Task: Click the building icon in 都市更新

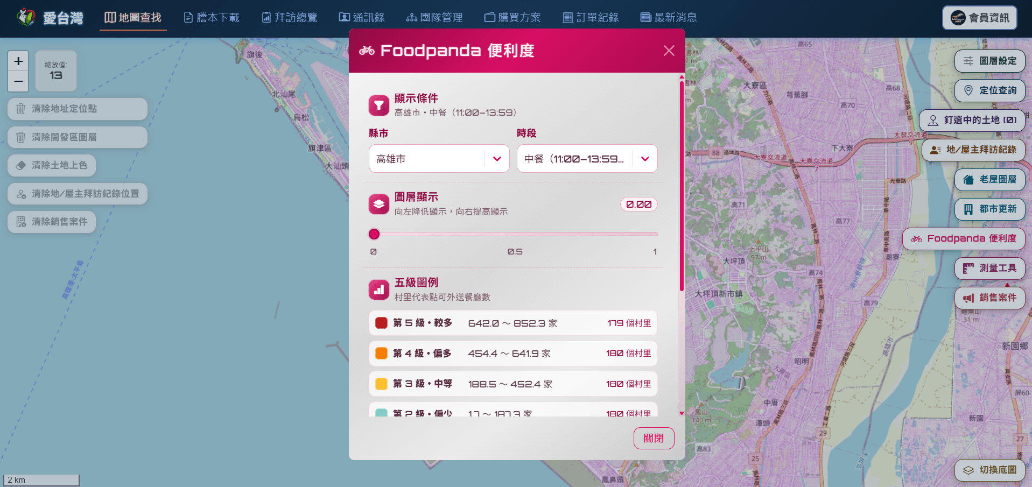Action: 968,209
